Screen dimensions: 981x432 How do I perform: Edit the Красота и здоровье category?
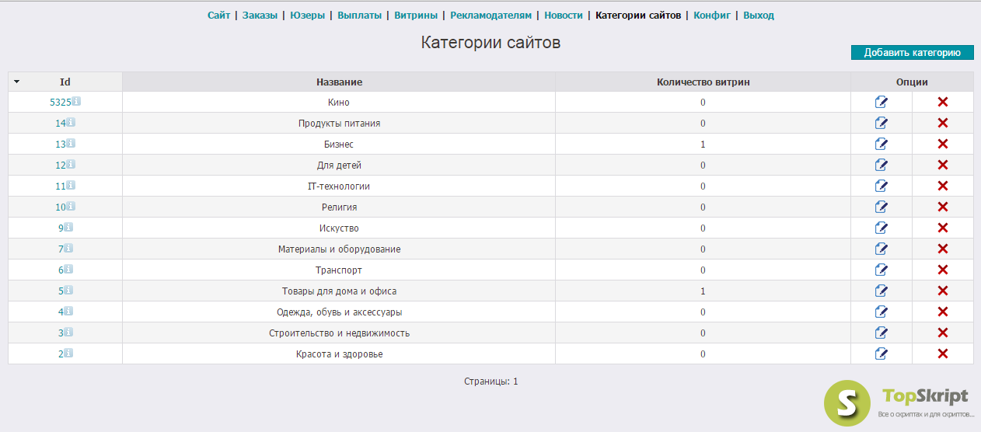[x=882, y=354]
